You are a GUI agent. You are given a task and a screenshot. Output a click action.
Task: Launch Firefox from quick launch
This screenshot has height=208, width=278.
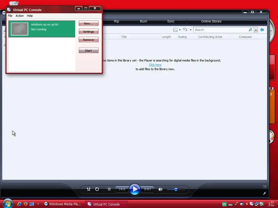tap(25, 204)
